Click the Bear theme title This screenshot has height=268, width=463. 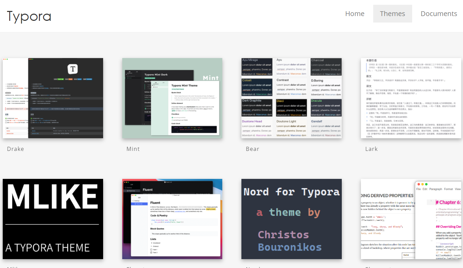252,149
